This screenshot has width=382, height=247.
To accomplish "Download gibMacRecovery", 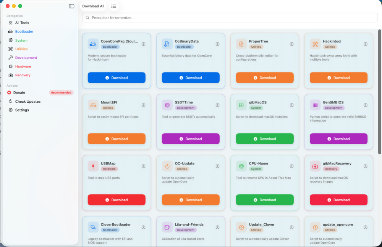I will click(338, 200).
